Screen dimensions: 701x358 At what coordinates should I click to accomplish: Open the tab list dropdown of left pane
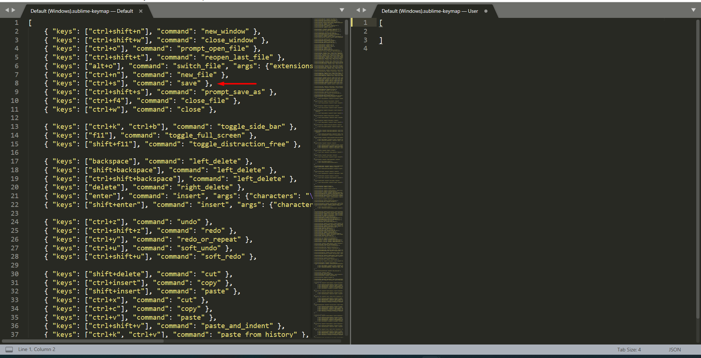[342, 10]
